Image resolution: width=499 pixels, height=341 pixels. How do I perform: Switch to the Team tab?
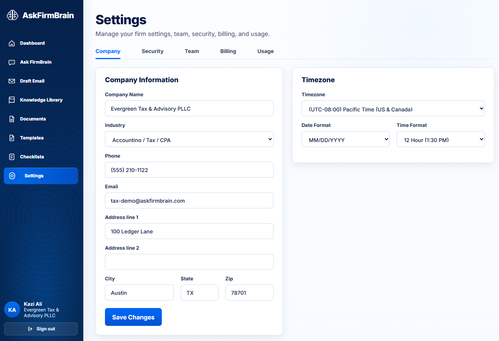[x=192, y=51]
